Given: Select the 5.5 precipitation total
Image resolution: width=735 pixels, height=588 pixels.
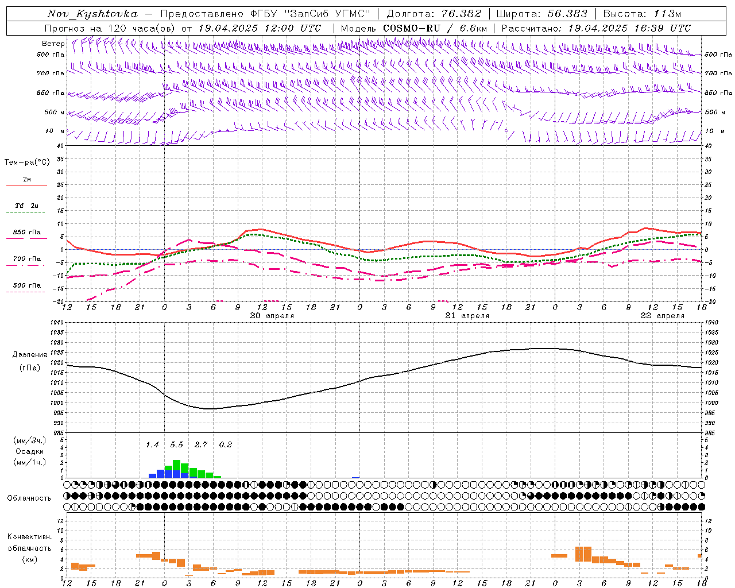Looking at the screenshot, I should (x=176, y=444).
